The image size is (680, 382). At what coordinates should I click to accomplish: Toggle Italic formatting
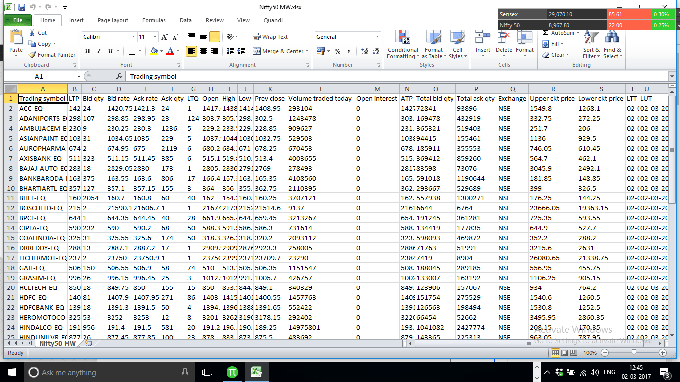(99, 51)
